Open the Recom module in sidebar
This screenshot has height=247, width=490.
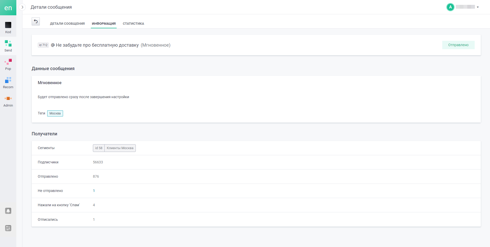pyautogui.click(x=8, y=83)
